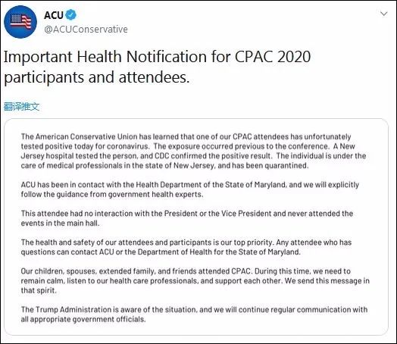Viewport: 397px width, 344px height.
Task: Click the blue verified badge next to ACU
Action: (71, 15)
